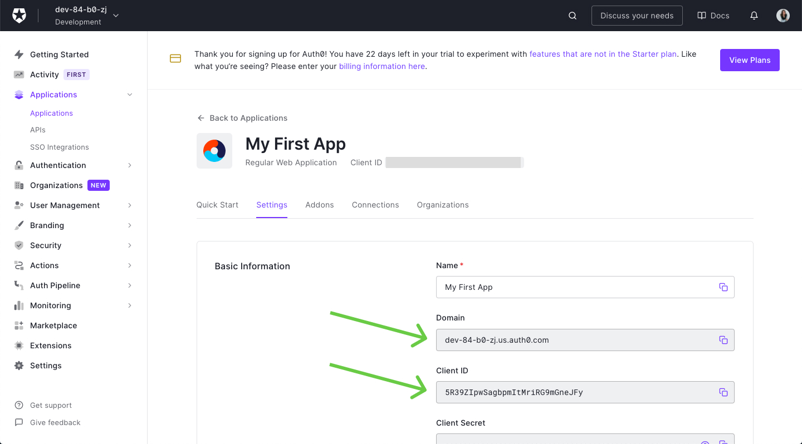The height and width of the screenshot is (444, 802).
Task: Copy the Client ID using its copy icon
Action: click(x=723, y=392)
